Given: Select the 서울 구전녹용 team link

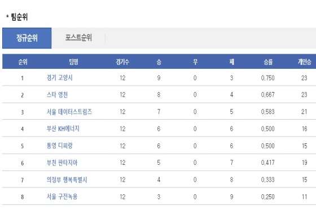Looking at the screenshot, I should point(62,196).
